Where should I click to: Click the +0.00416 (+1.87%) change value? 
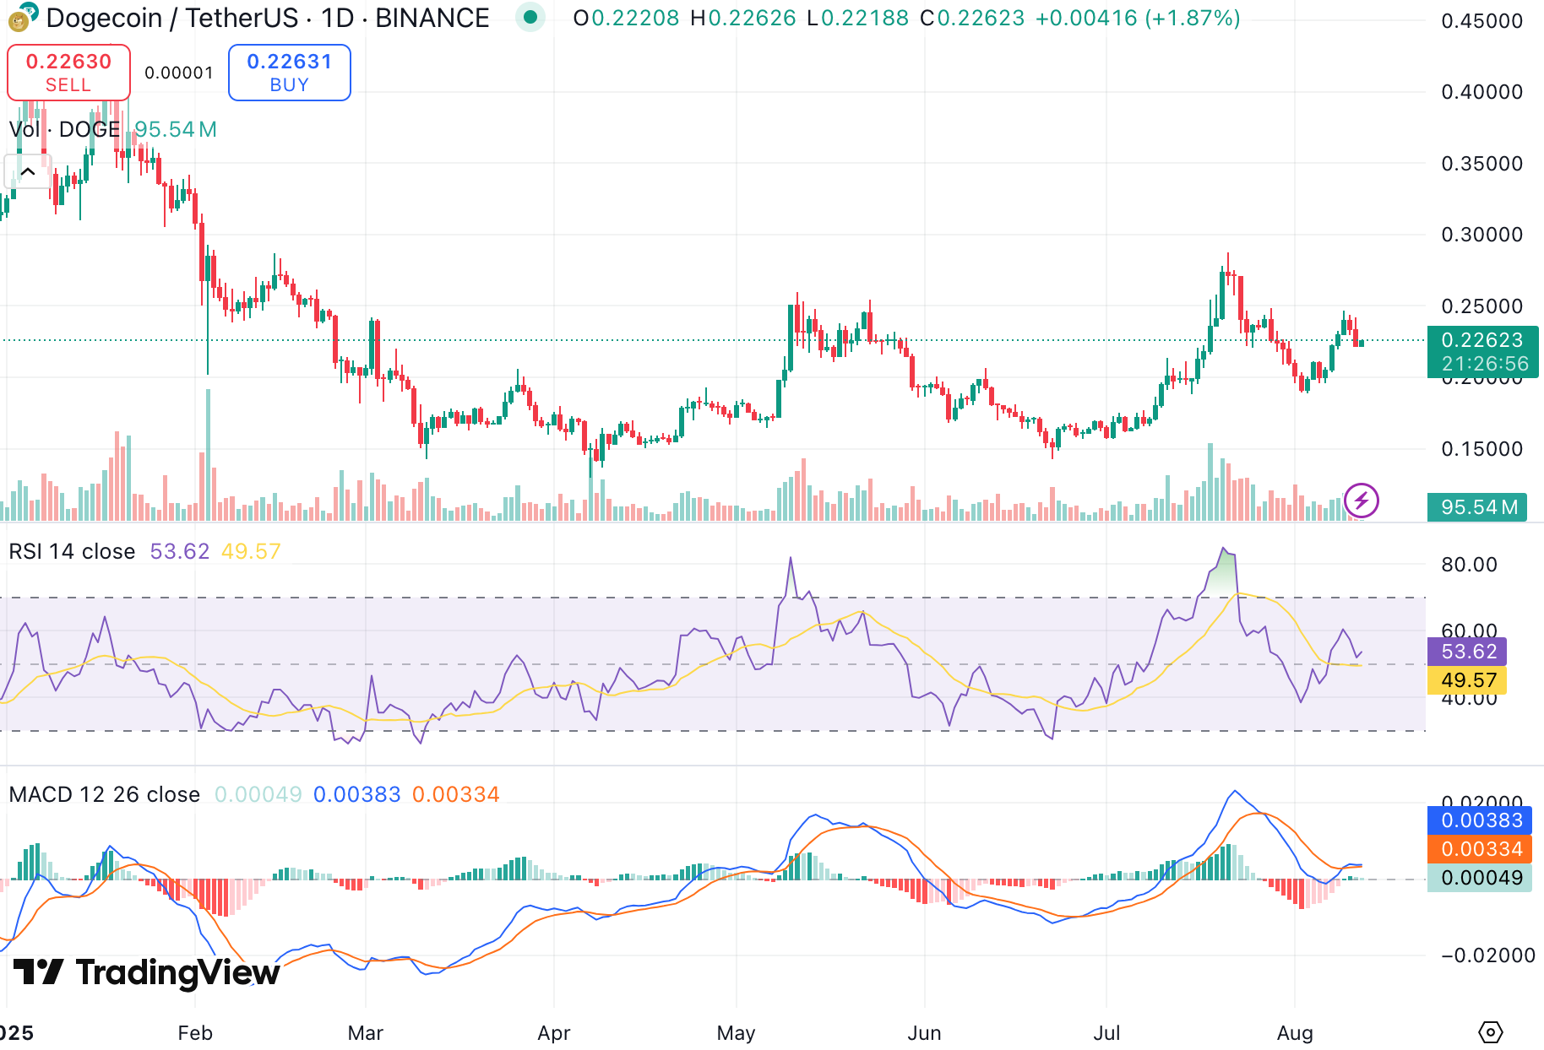click(x=1138, y=18)
